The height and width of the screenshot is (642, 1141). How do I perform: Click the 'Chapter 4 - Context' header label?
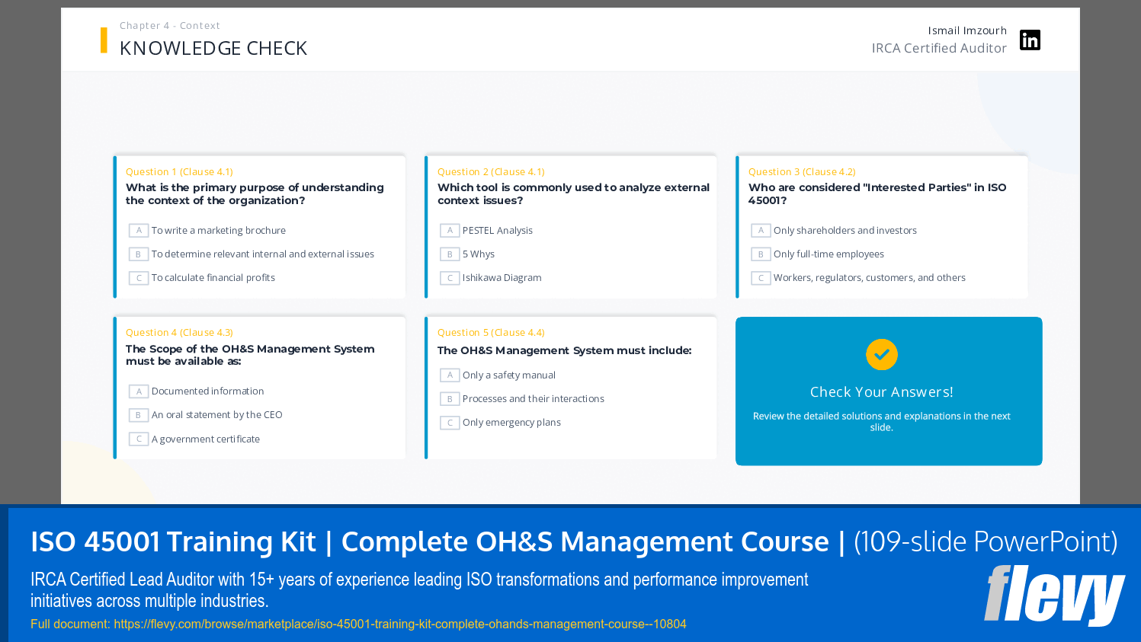[x=169, y=25]
